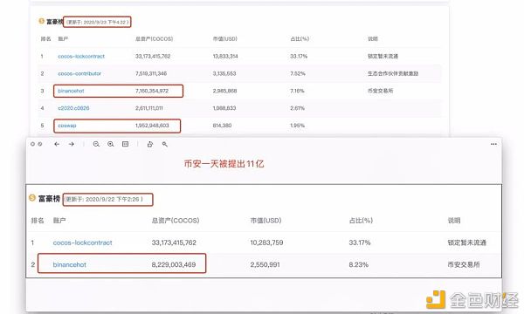The width and height of the screenshot is (524, 314).
Task: Open the search magnifier tool in viewer toolbar
Action: click(165, 144)
